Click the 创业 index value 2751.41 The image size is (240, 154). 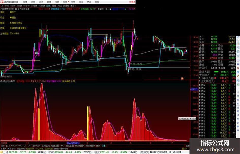point(105,152)
